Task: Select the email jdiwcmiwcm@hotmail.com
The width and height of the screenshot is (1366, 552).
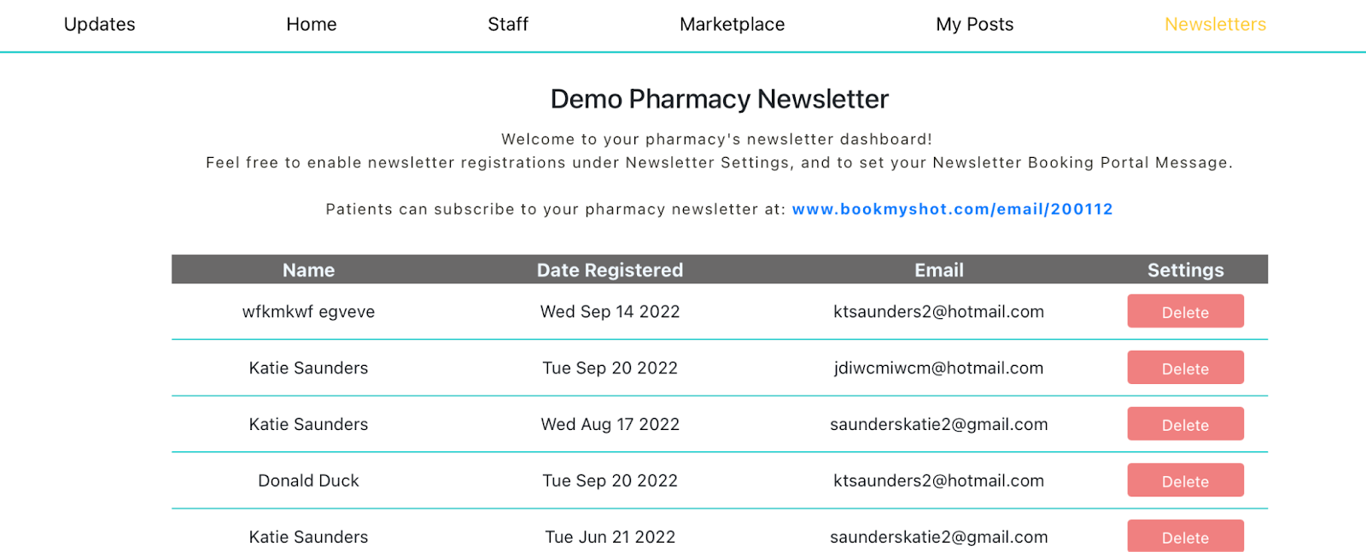Action: pos(939,368)
